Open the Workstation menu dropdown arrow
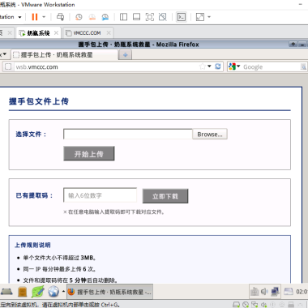Screen dimensions: 308x308 tap(19, 17)
